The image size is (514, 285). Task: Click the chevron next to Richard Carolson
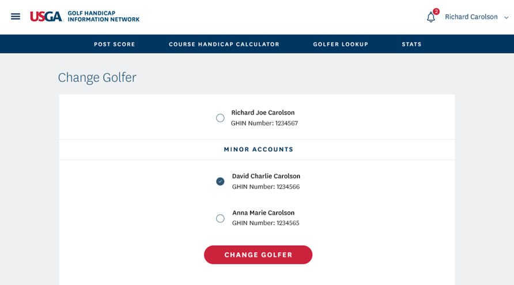click(507, 18)
